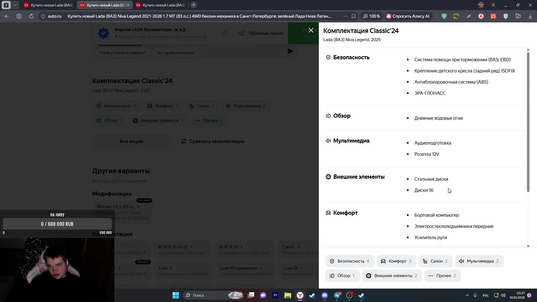Image resolution: width=537 pixels, height=302 pixels.
Task: Click Обзор section heading in panel
Action: coord(341,116)
